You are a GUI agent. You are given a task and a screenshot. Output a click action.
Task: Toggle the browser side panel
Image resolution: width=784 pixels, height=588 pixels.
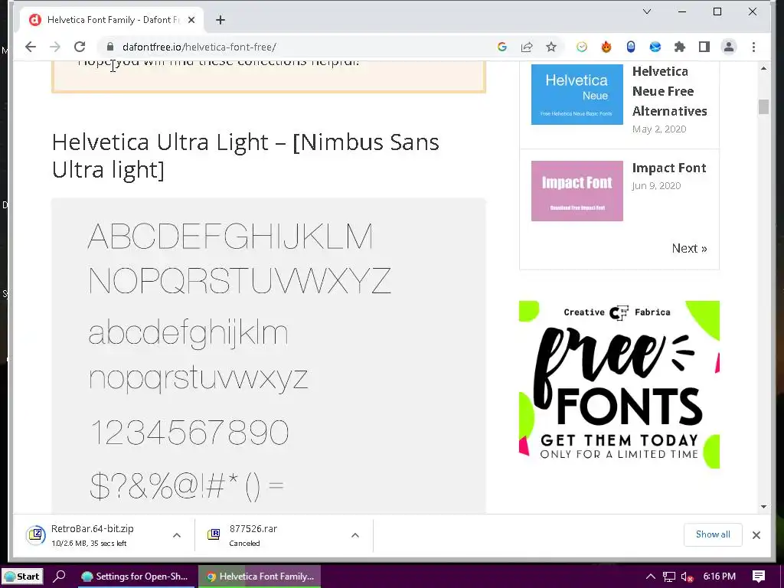point(704,47)
